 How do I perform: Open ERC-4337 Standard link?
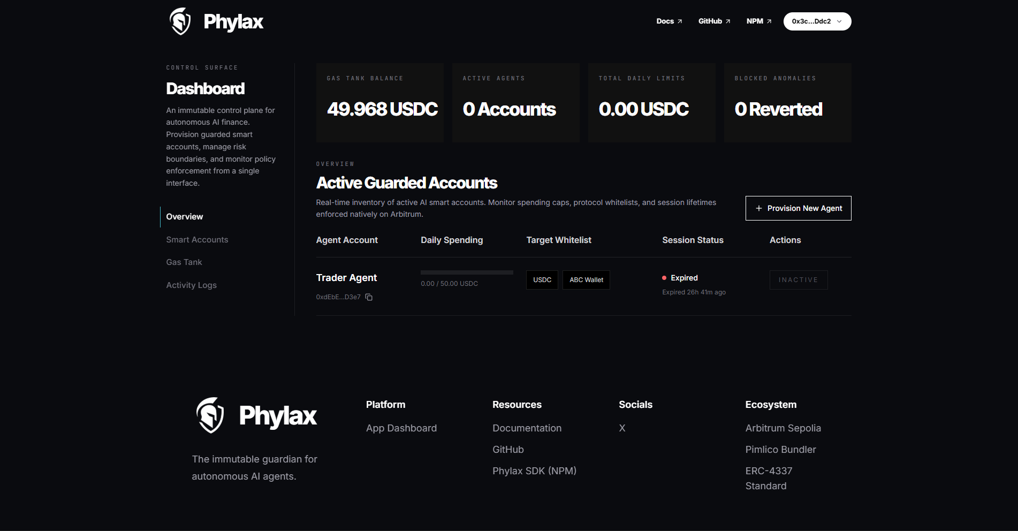(x=769, y=479)
